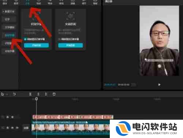Click the player panel title 播放器

109,1
